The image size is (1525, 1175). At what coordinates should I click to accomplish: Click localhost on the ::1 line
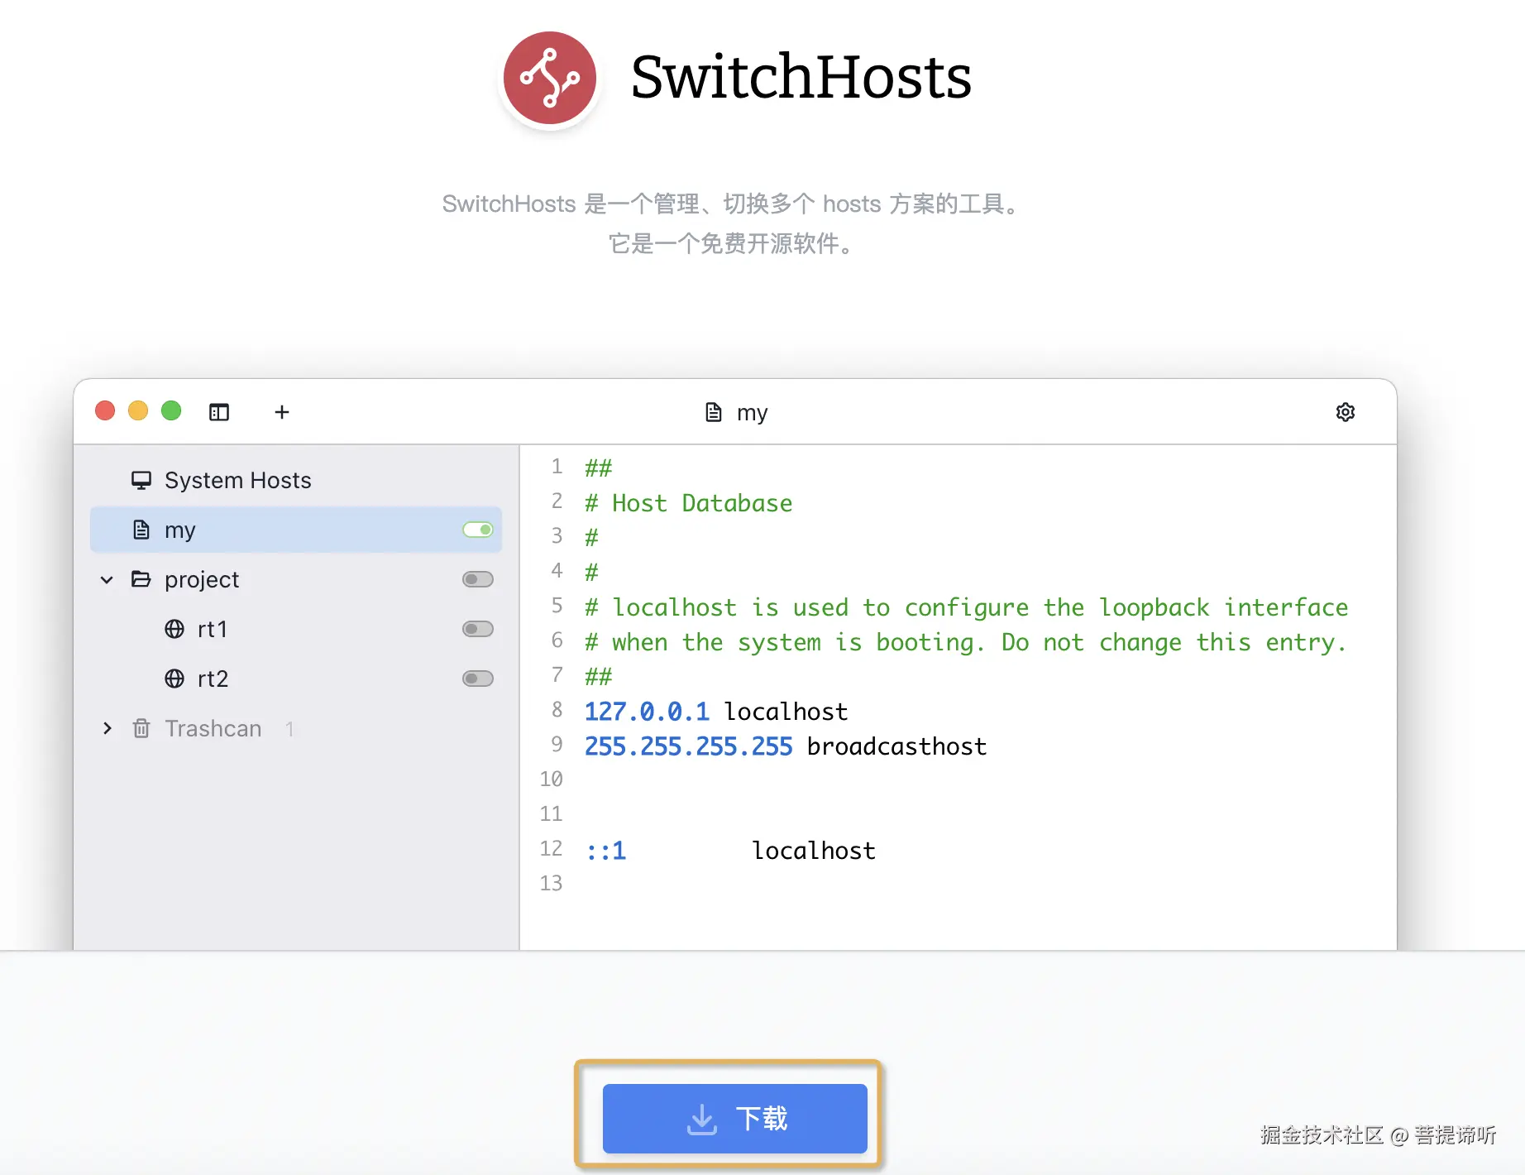pos(814,851)
